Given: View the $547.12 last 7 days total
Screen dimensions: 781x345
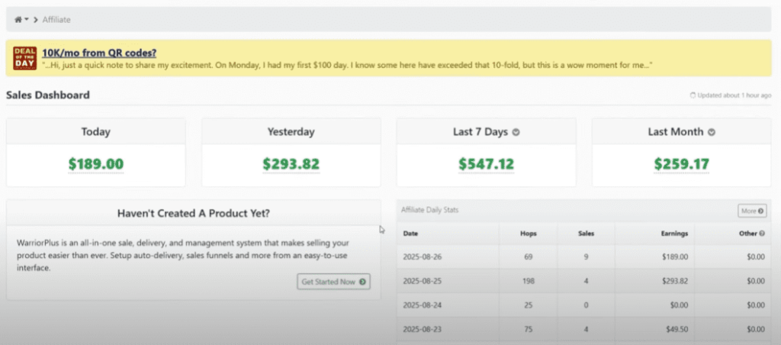Looking at the screenshot, I should click(x=486, y=163).
